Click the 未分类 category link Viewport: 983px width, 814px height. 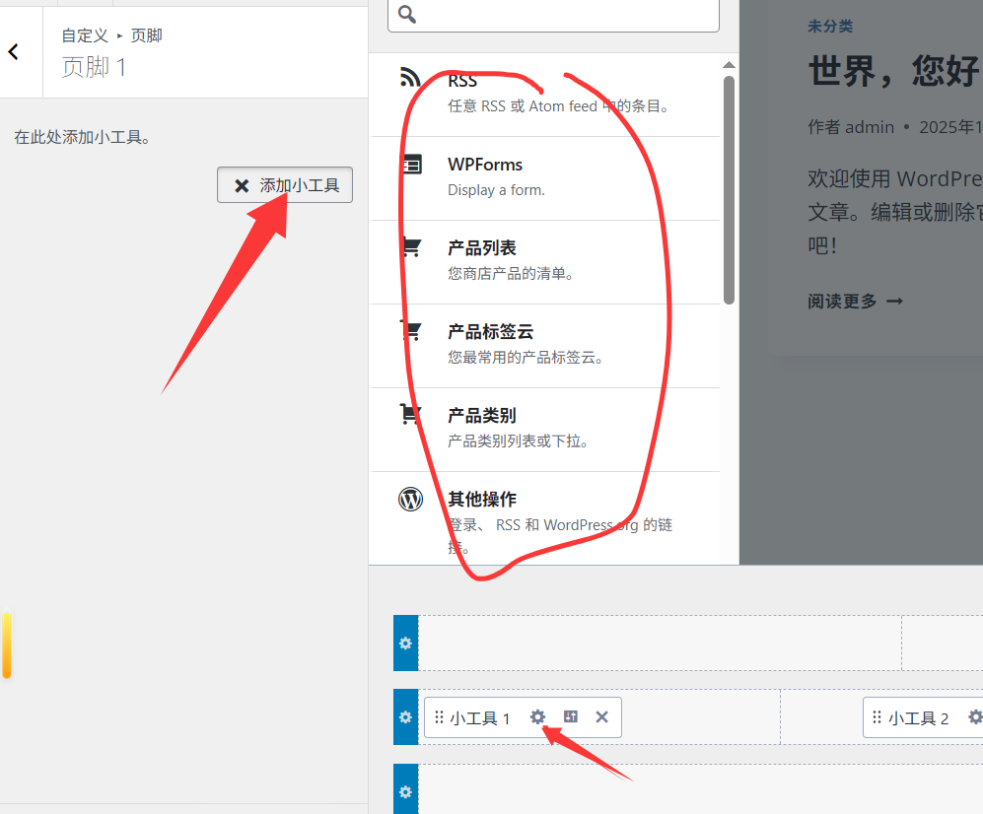click(x=830, y=27)
